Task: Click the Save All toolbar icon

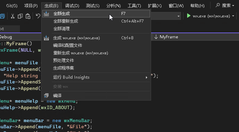Action: tap(2, 16)
